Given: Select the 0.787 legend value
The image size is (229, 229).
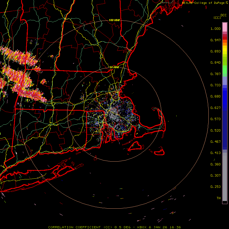Looking at the screenshot, I should (x=216, y=74).
